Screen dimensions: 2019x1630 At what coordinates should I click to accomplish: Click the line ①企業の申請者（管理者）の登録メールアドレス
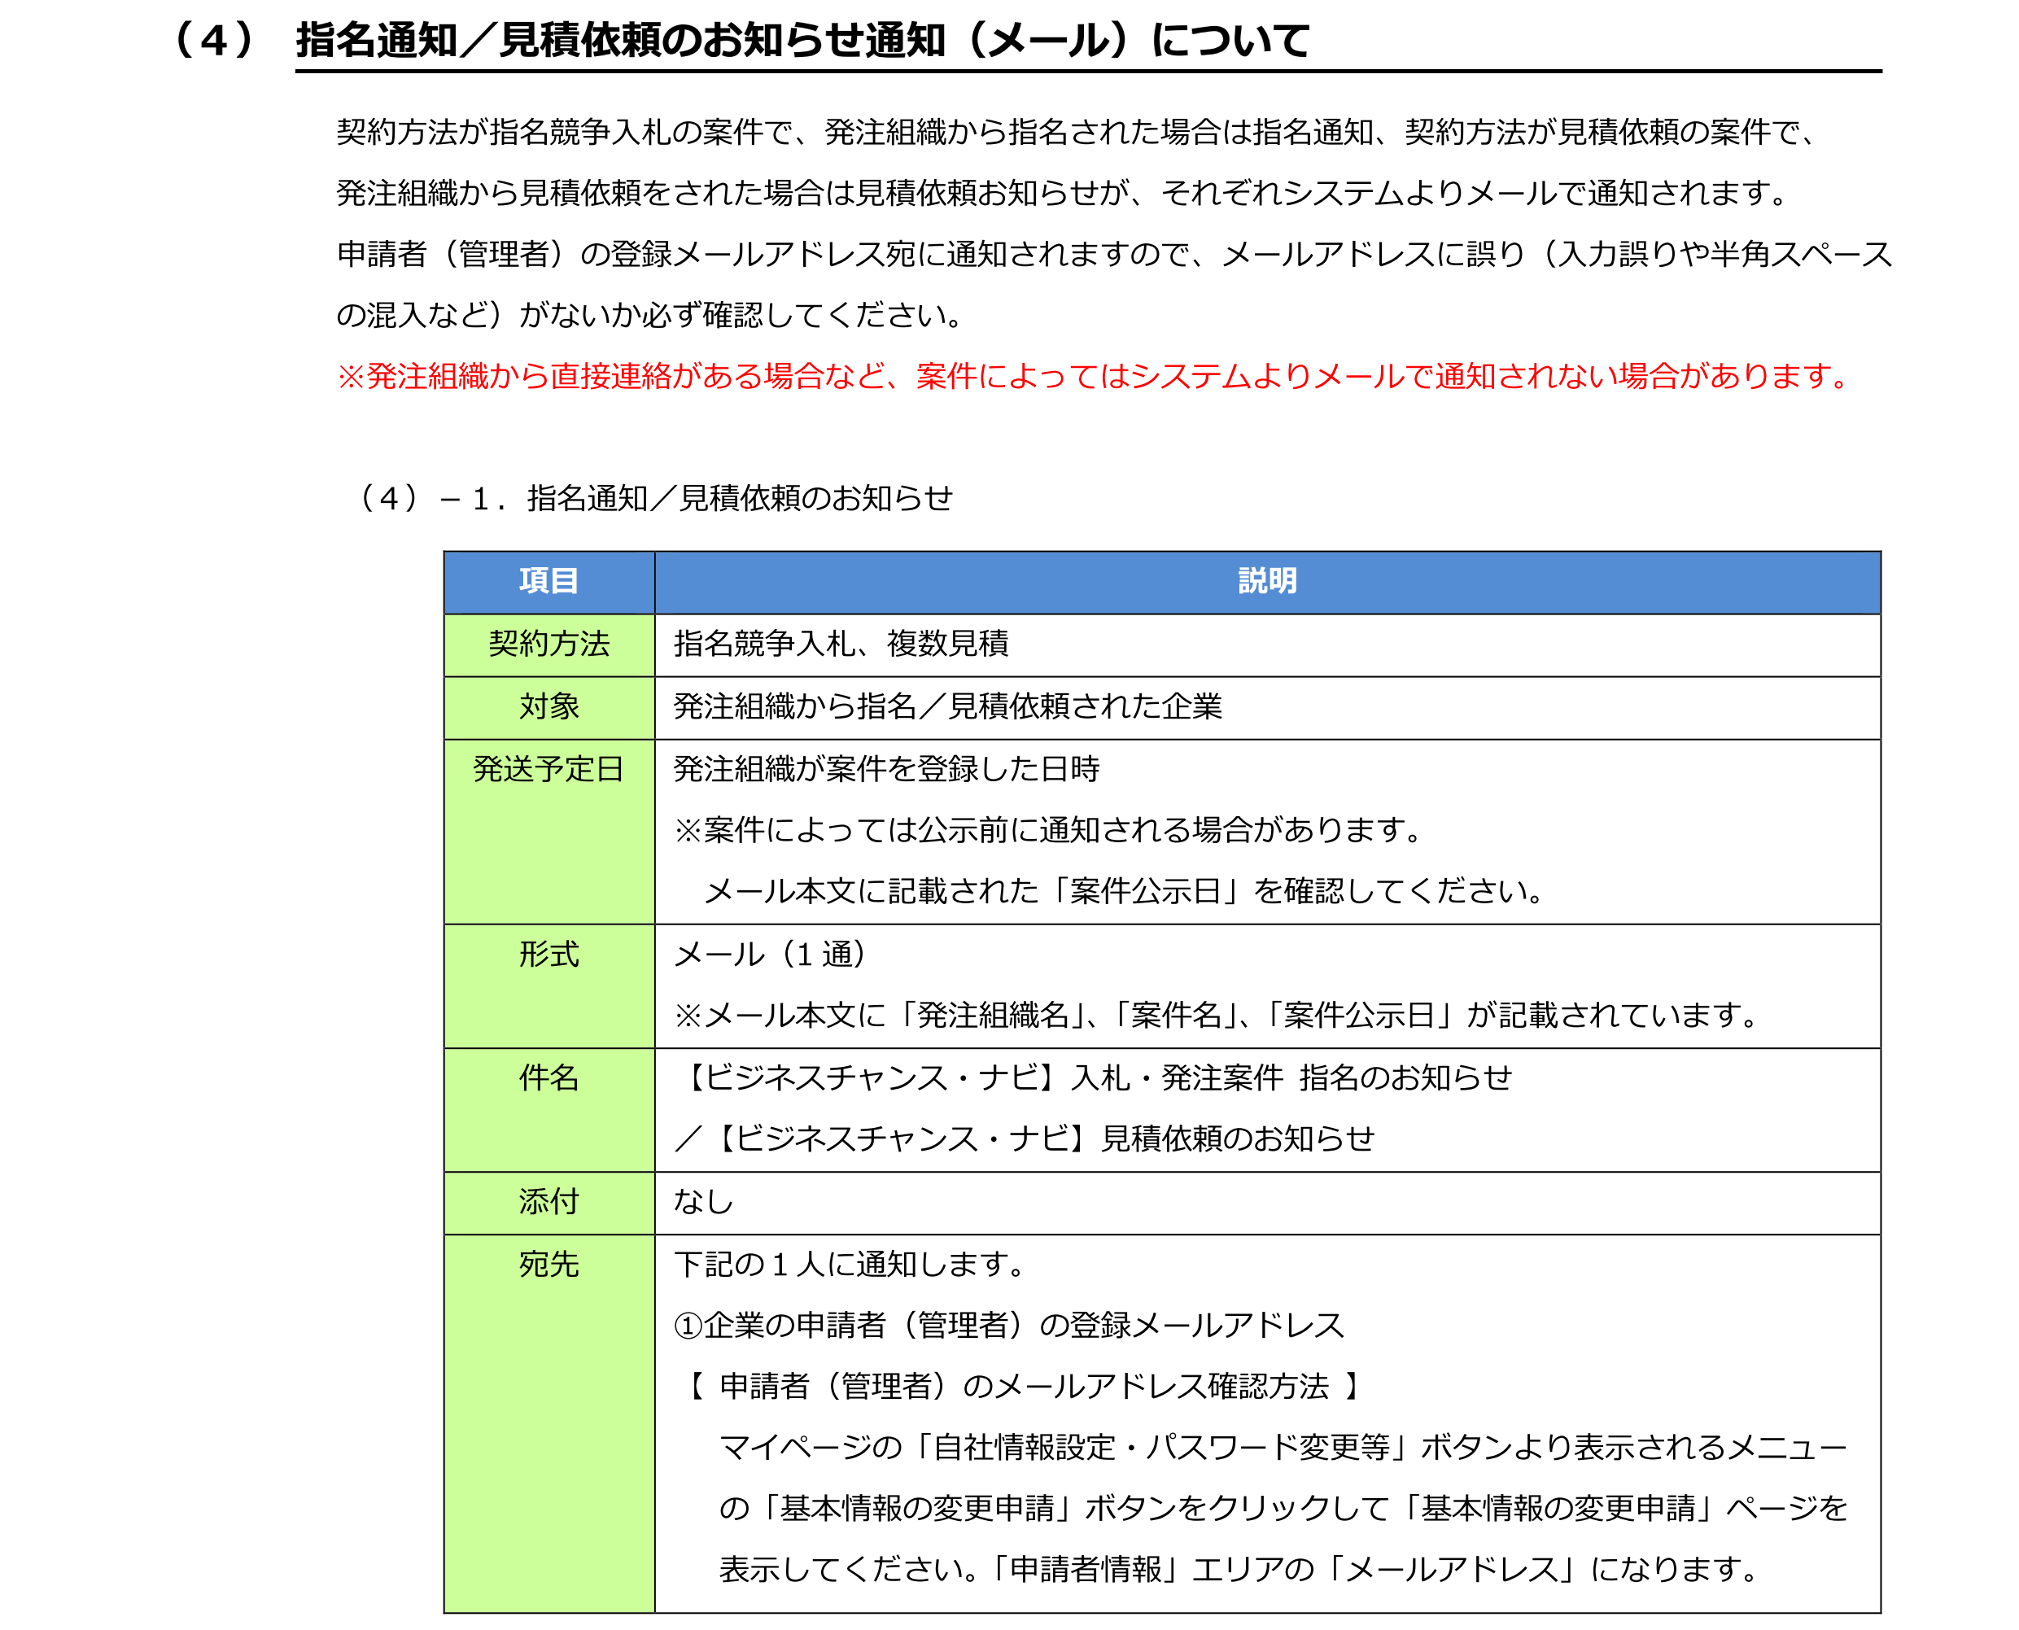point(1011,1326)
